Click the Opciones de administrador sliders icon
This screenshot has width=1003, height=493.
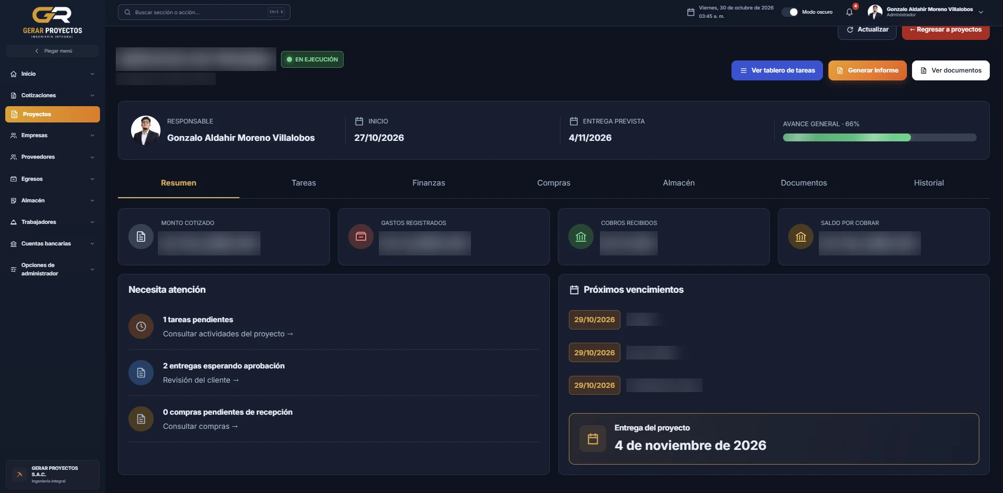coord(14,270)
